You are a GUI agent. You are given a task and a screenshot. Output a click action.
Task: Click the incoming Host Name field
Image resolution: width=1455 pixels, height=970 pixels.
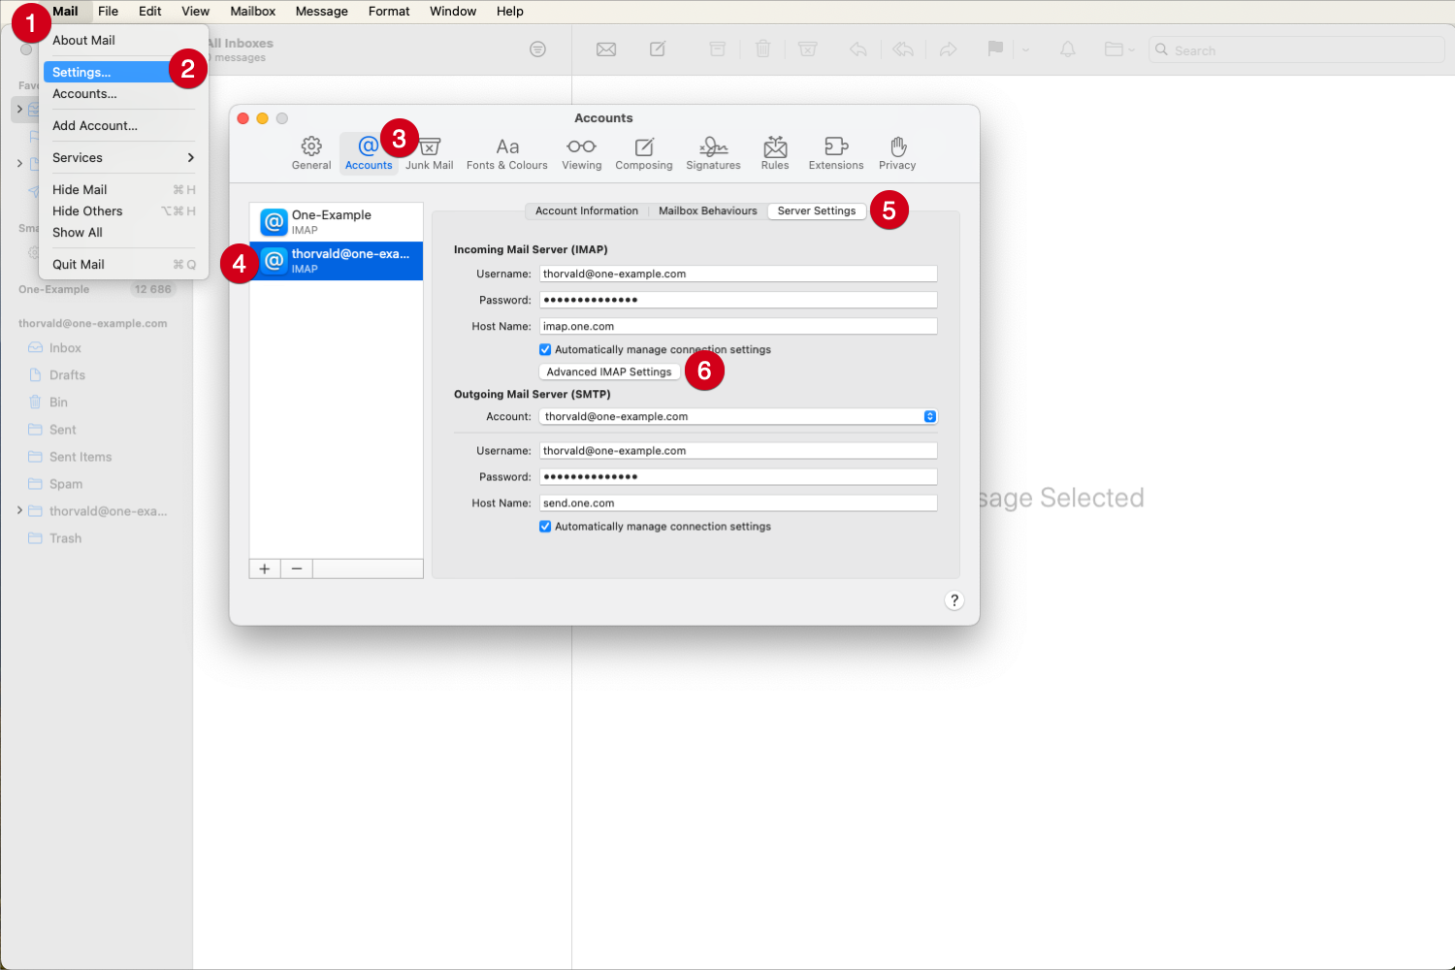(737, 325)
